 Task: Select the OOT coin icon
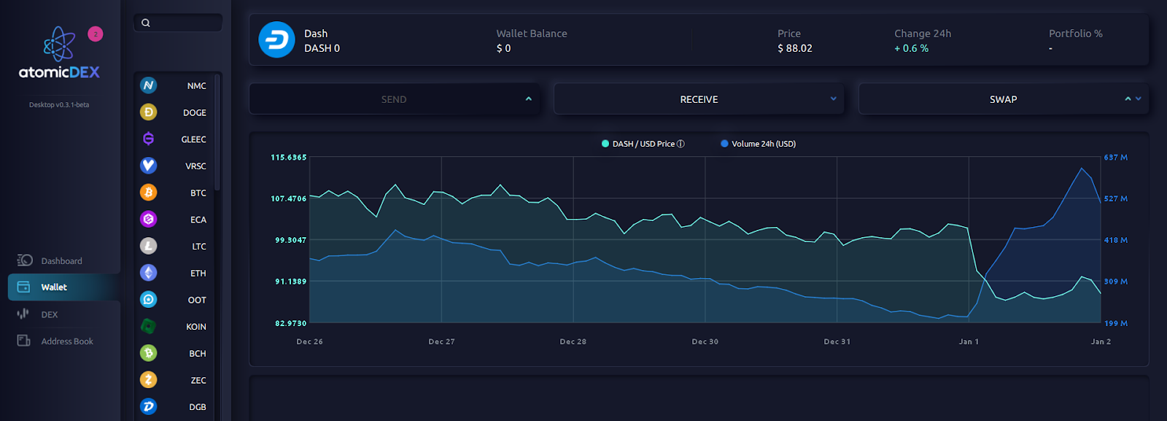point(149,299)
